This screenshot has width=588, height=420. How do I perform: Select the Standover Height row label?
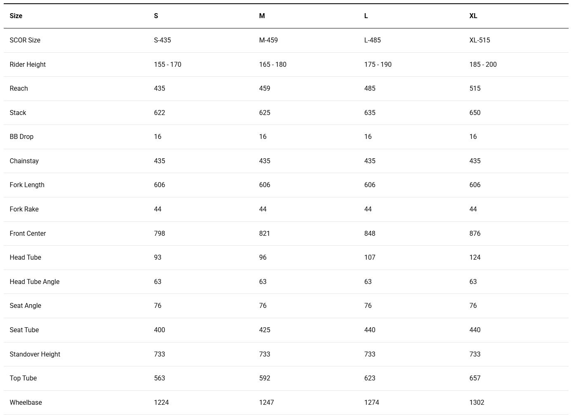tap(35, 354)
